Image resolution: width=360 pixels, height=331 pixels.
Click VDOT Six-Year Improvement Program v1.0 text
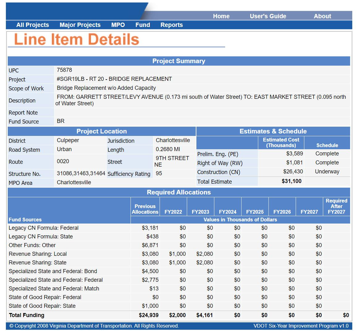(301, 326)
